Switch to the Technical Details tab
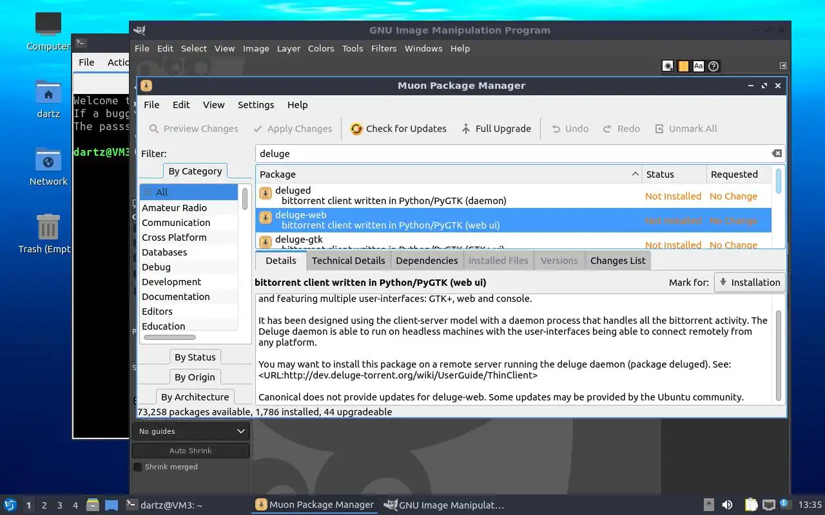The width and height of the screenshot is (825, 515). click(348, 261)
